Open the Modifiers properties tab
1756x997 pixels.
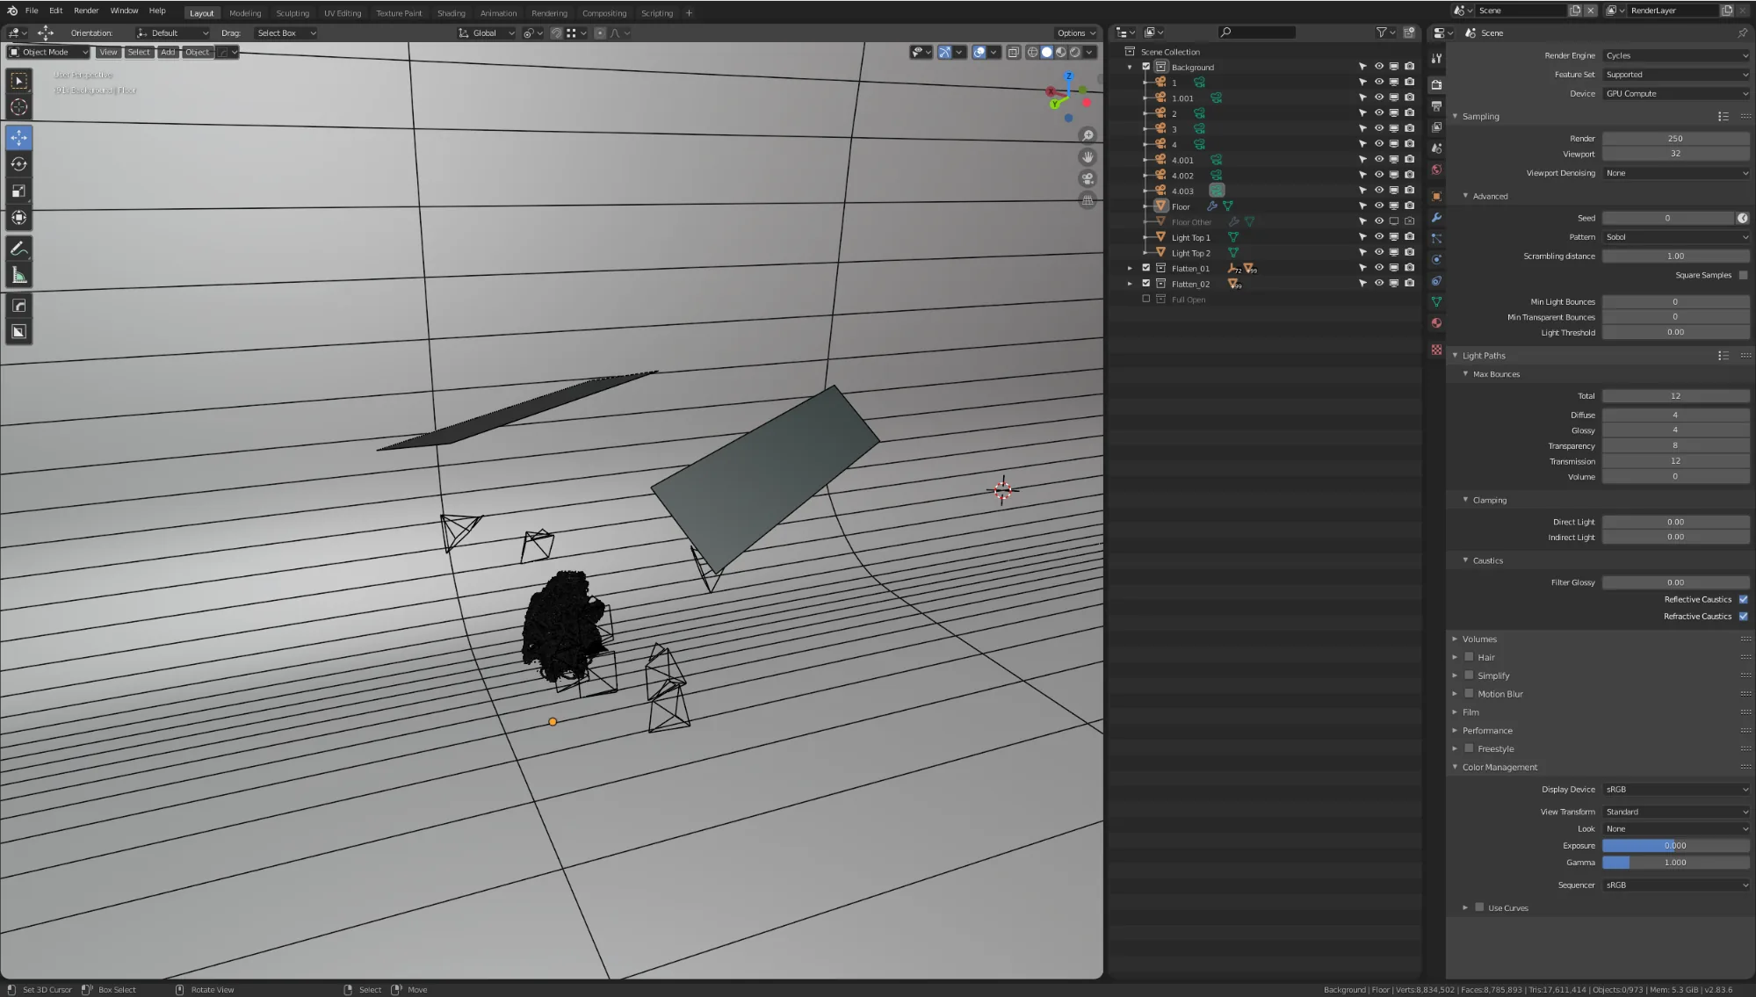point(1436,217)
